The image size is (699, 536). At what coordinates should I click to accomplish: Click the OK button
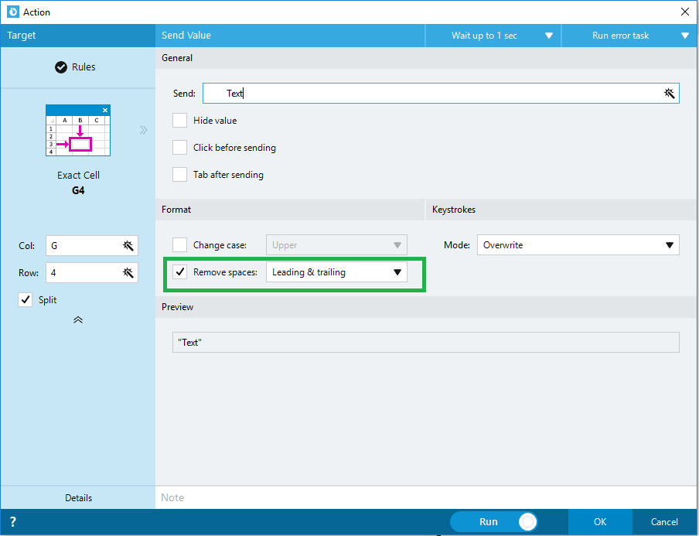tap(600, 521)
